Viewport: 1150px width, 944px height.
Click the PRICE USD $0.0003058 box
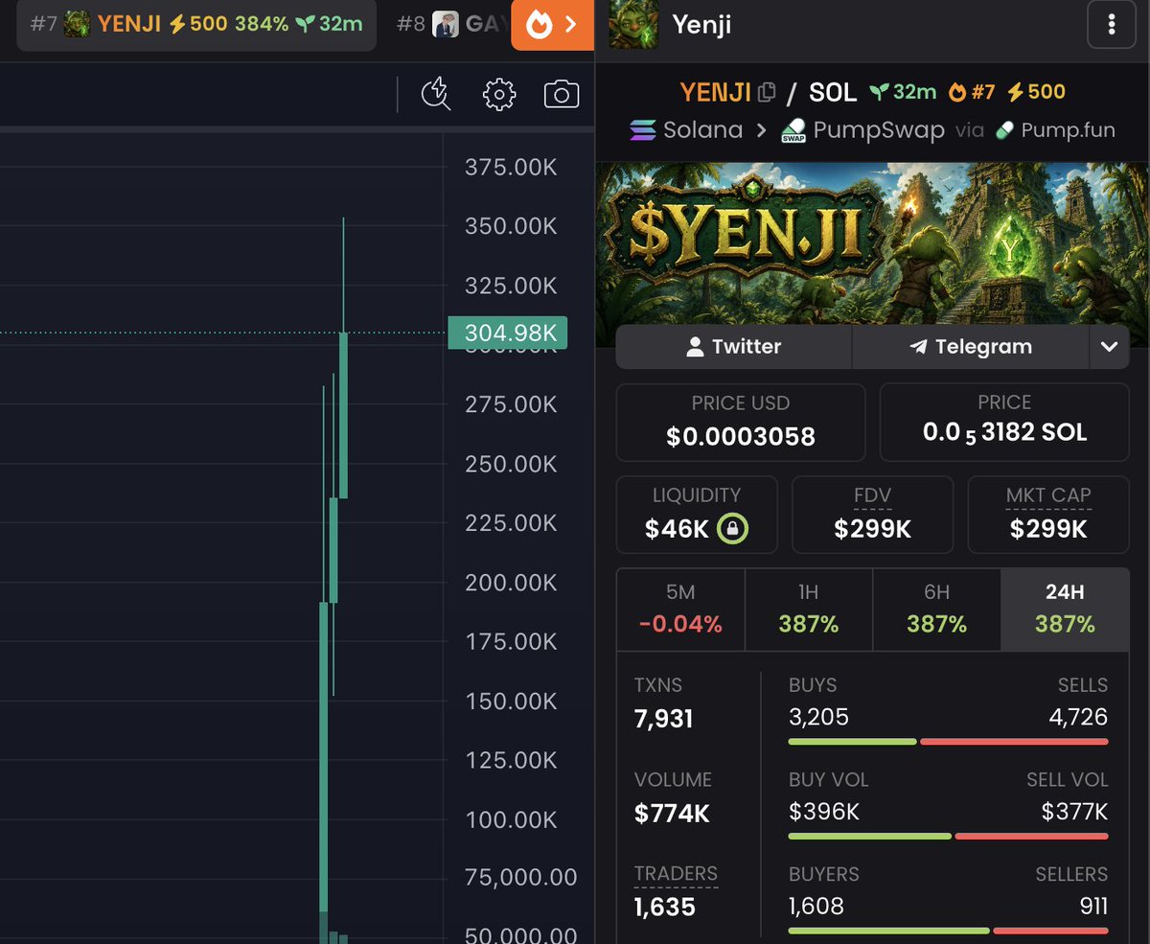pos(741,423)
